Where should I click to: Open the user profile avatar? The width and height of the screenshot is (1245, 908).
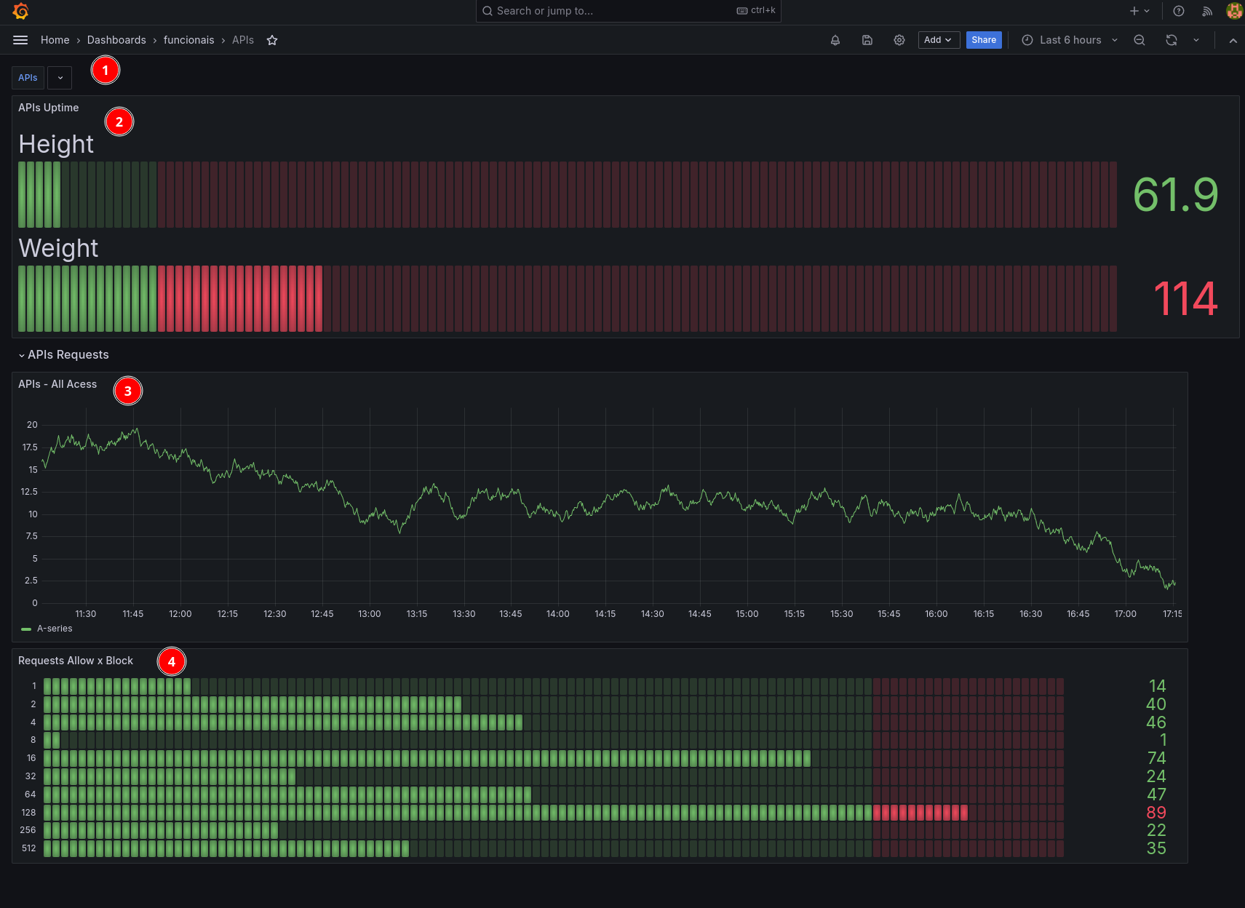[x=1234, y=11]
